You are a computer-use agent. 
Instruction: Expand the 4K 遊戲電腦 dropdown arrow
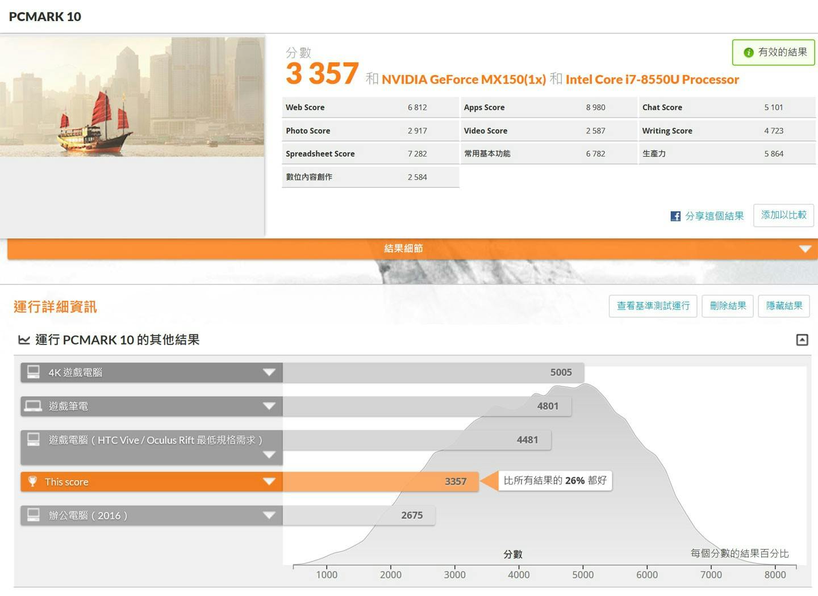269,372
